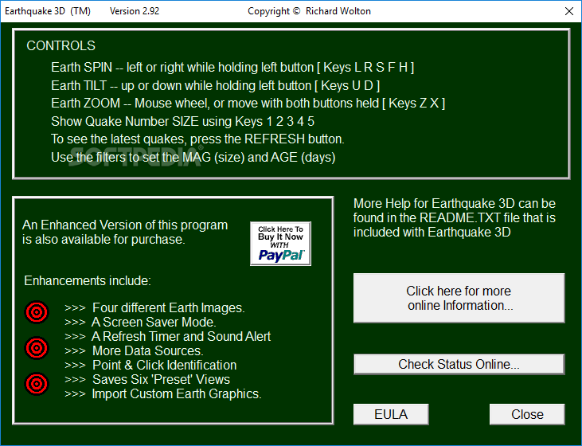Screen dimensions: 582x446
Task: View the EULA
Action: [x=391, y=414]
